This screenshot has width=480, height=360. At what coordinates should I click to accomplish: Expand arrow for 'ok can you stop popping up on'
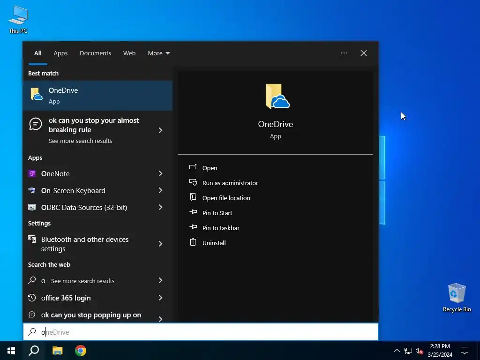tap(160, 319)
